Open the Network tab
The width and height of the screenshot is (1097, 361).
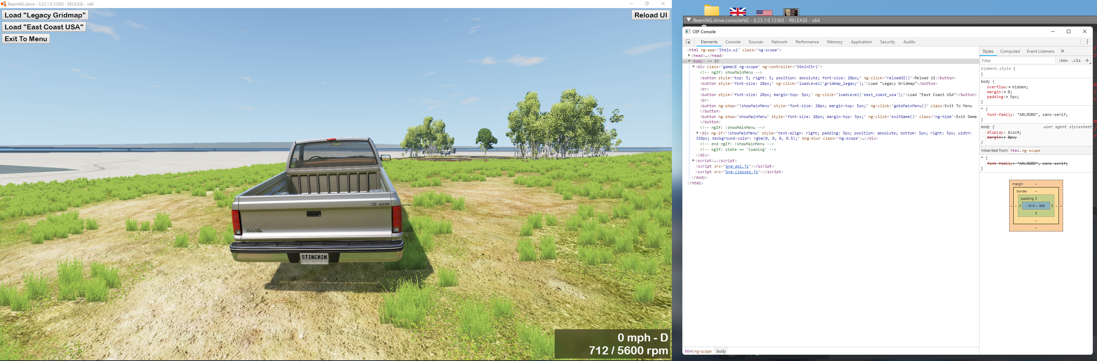tap(779, 42)
